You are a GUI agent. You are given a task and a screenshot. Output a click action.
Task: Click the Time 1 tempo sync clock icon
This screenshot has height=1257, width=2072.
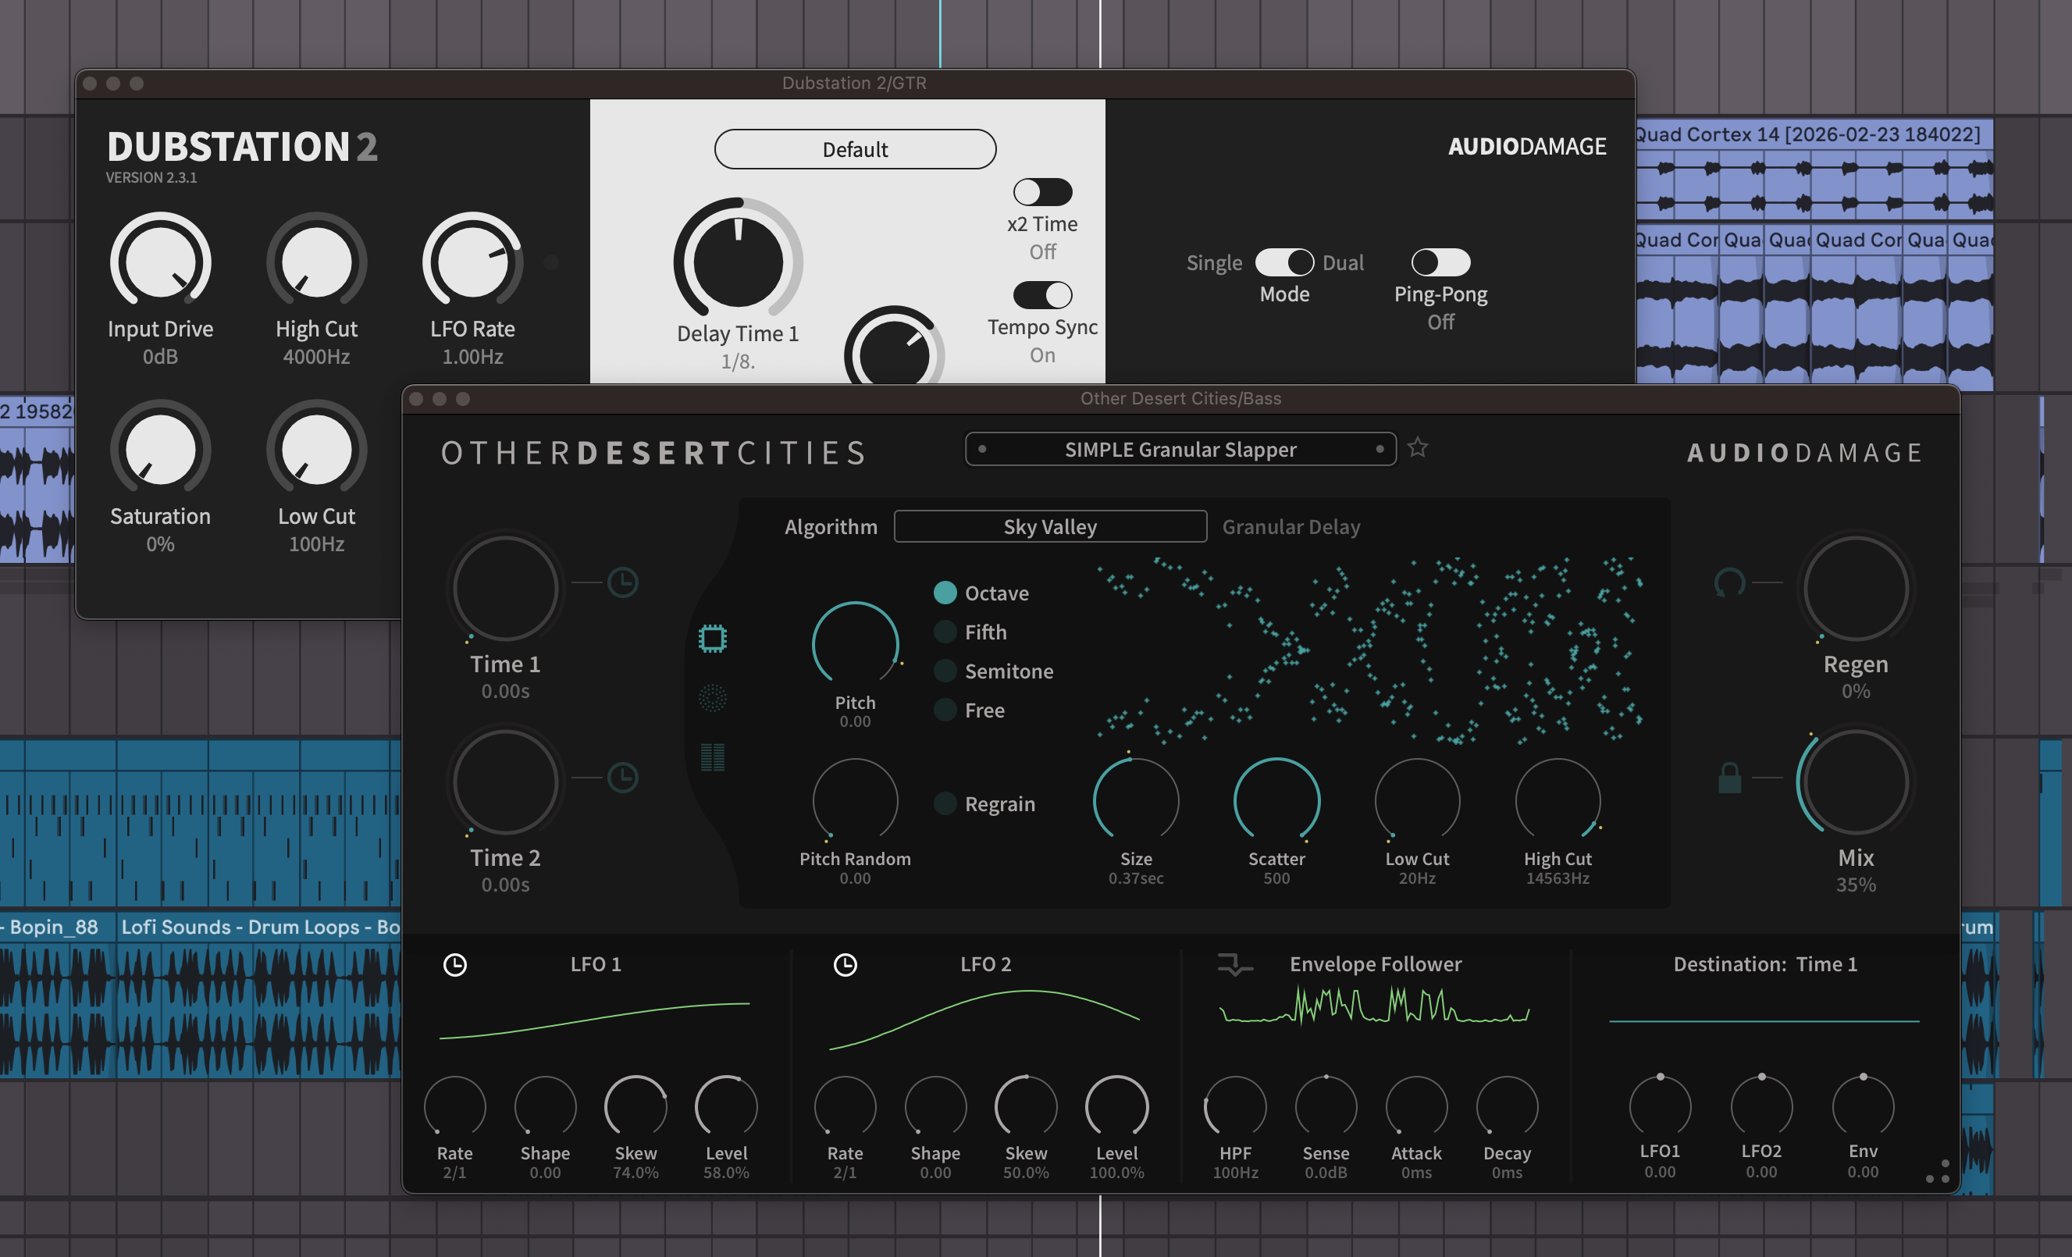[x=622, y=582]
